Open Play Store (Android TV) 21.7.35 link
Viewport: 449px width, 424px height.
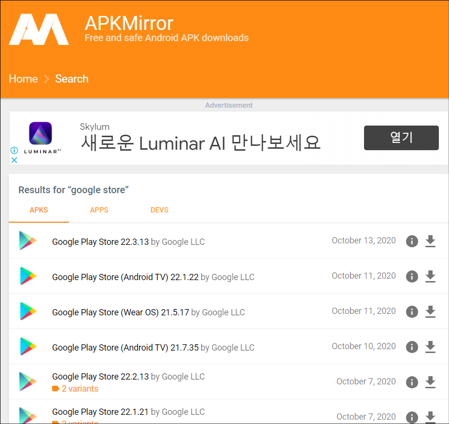125,348
